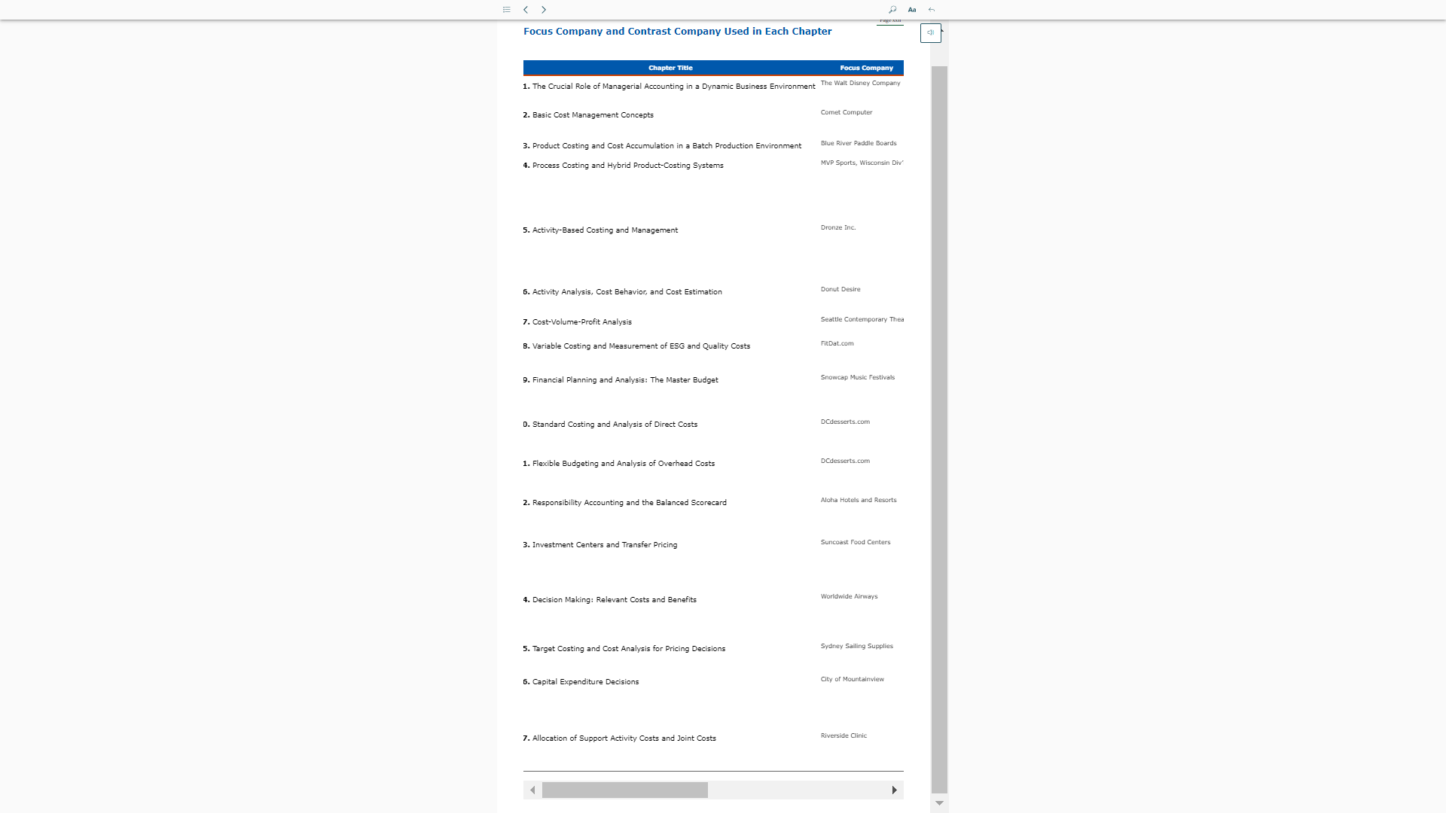The image size is (1446, 813).
Task: Click the 'Snowcap Music Festivals' cell
Action: [x=858, y=378]
